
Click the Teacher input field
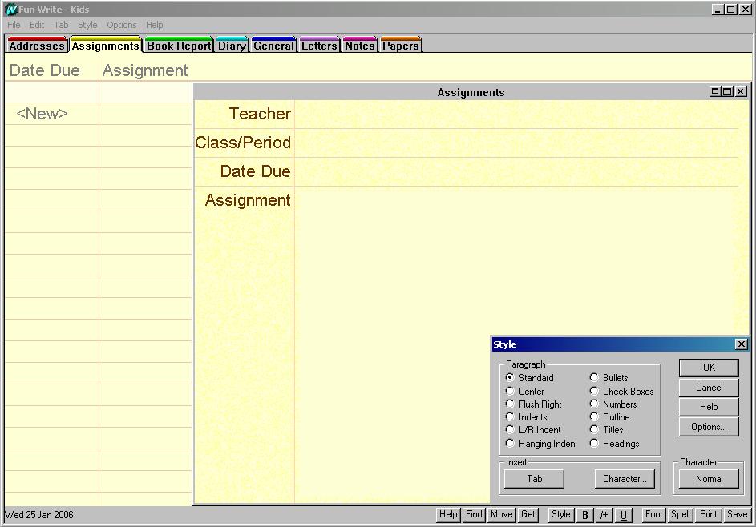coord(516,115)
